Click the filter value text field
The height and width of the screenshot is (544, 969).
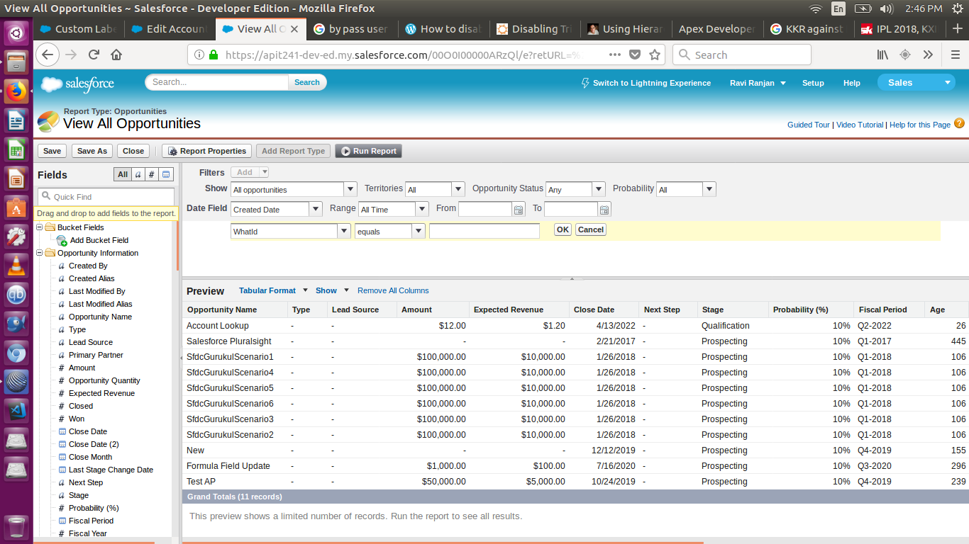tap(484, 231)
